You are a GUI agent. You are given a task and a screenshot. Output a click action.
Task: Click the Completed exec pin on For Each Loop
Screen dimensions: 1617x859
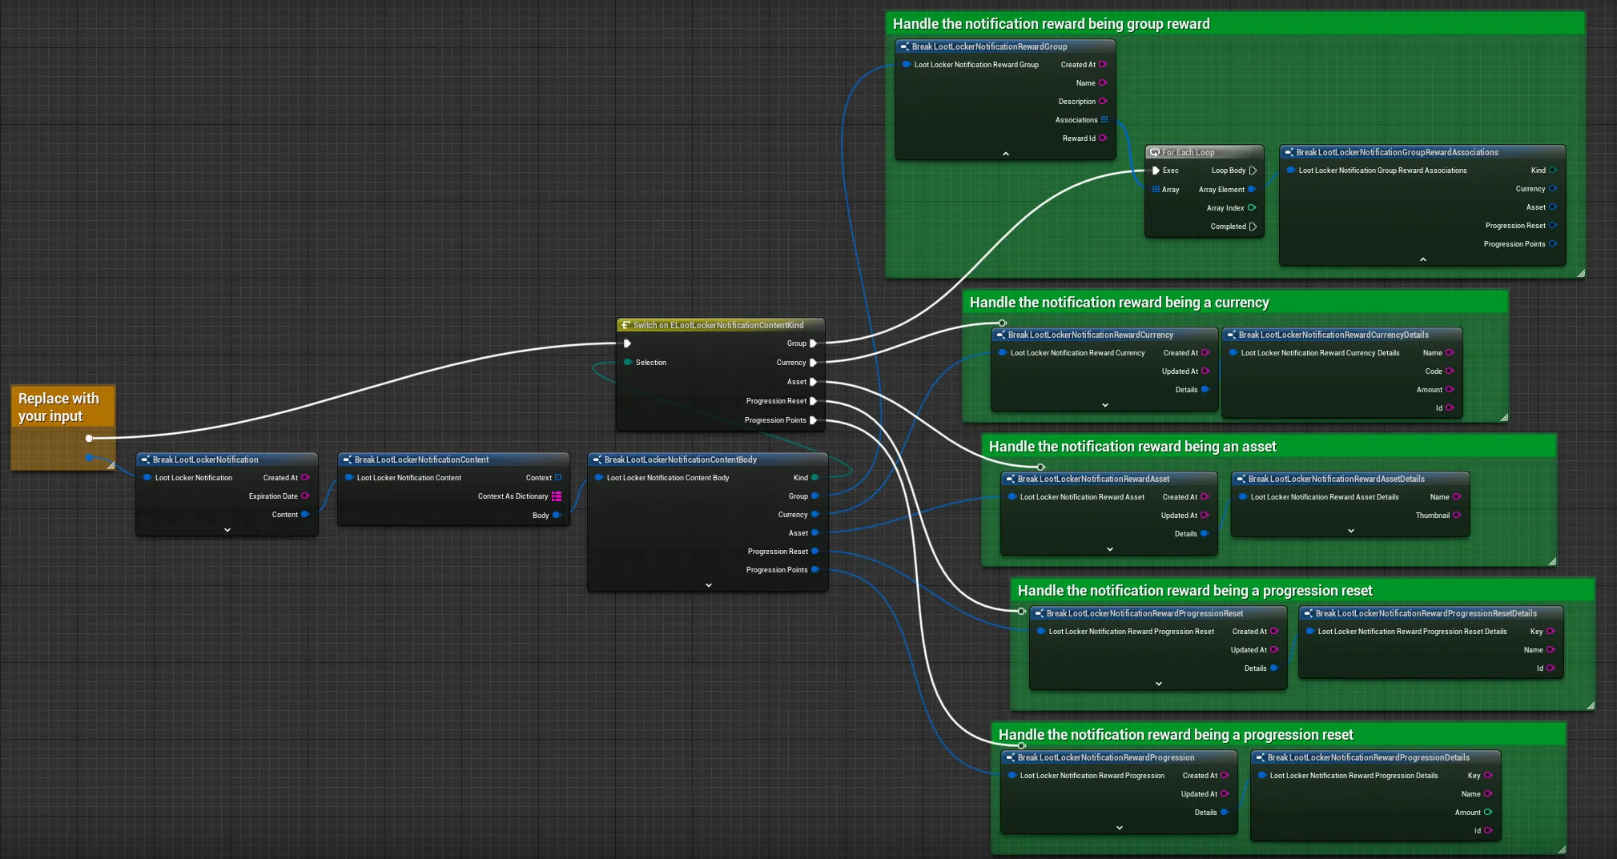1253,227
